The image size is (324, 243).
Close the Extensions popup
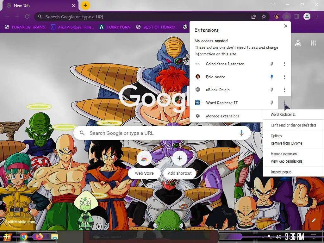pyautogui.click(x=286, y=26)
